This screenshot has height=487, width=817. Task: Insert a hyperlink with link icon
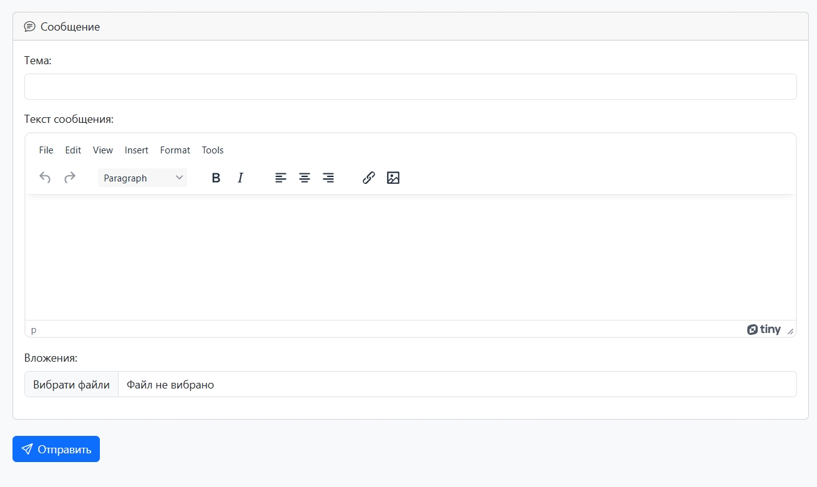[369, 178]
